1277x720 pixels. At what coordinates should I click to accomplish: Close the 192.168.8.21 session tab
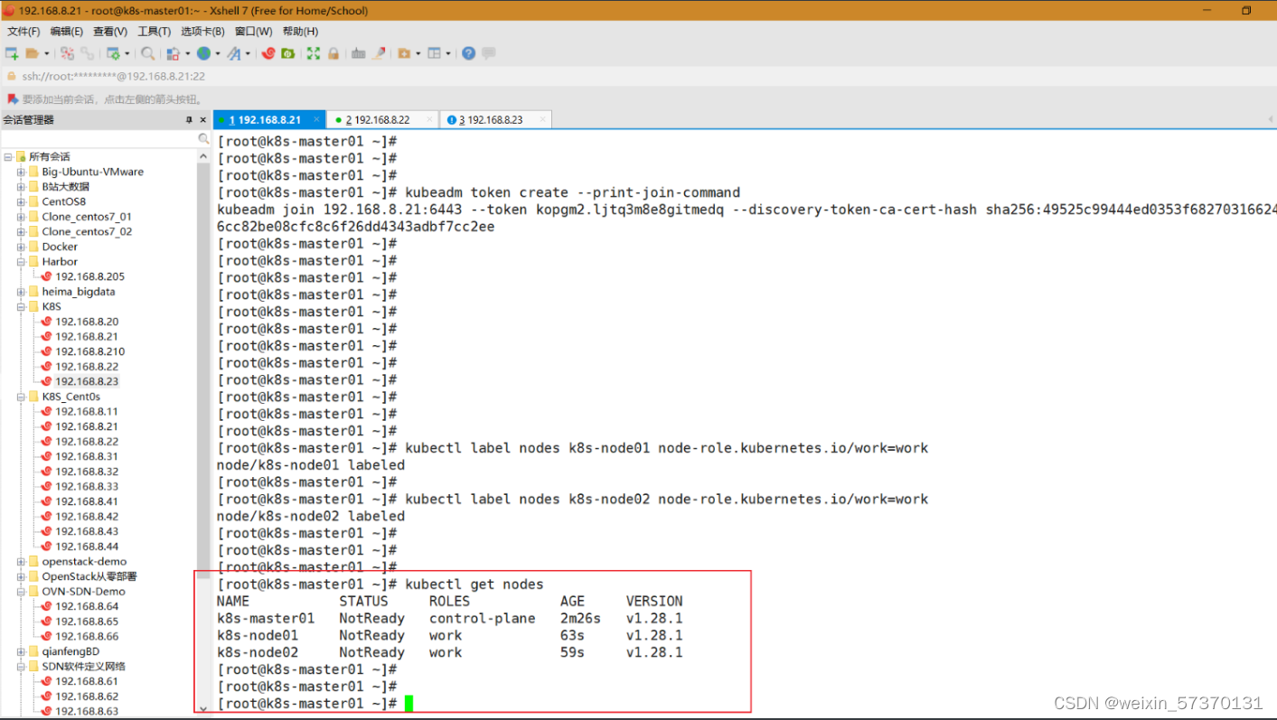click(316, 119)
